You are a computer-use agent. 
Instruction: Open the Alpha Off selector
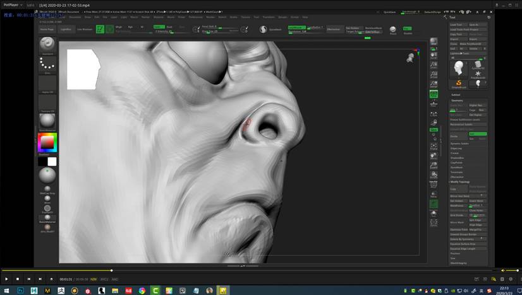click(47, 83)
